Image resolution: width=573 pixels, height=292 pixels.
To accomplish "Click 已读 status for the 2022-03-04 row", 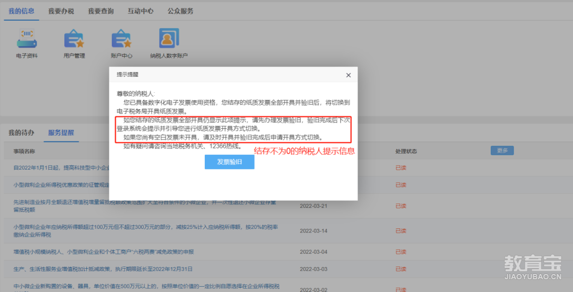I will pyautogui.click(x=401, y=252).
